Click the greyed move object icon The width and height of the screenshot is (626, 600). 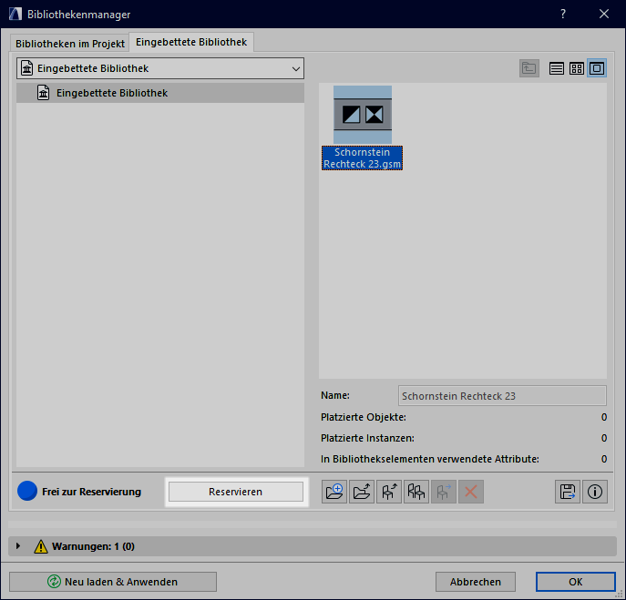(x=444, y=492)
